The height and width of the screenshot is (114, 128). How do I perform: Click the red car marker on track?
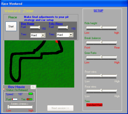(x=57, y=42)
